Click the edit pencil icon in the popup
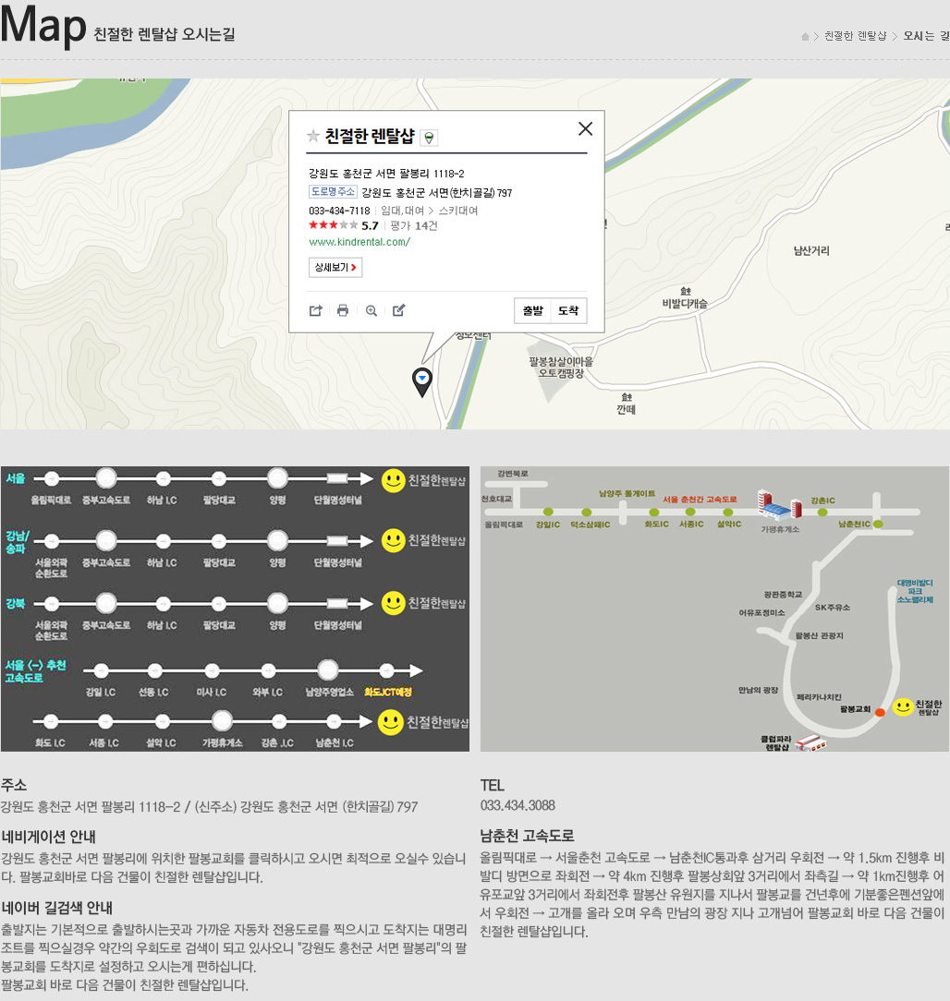950x1001 pixels. [x=398, y=311]
